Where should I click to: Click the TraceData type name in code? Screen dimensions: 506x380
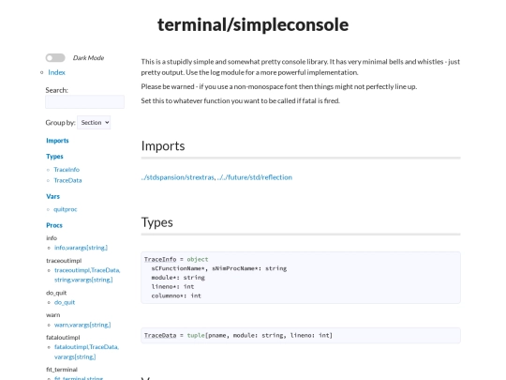tap(160, 335)
